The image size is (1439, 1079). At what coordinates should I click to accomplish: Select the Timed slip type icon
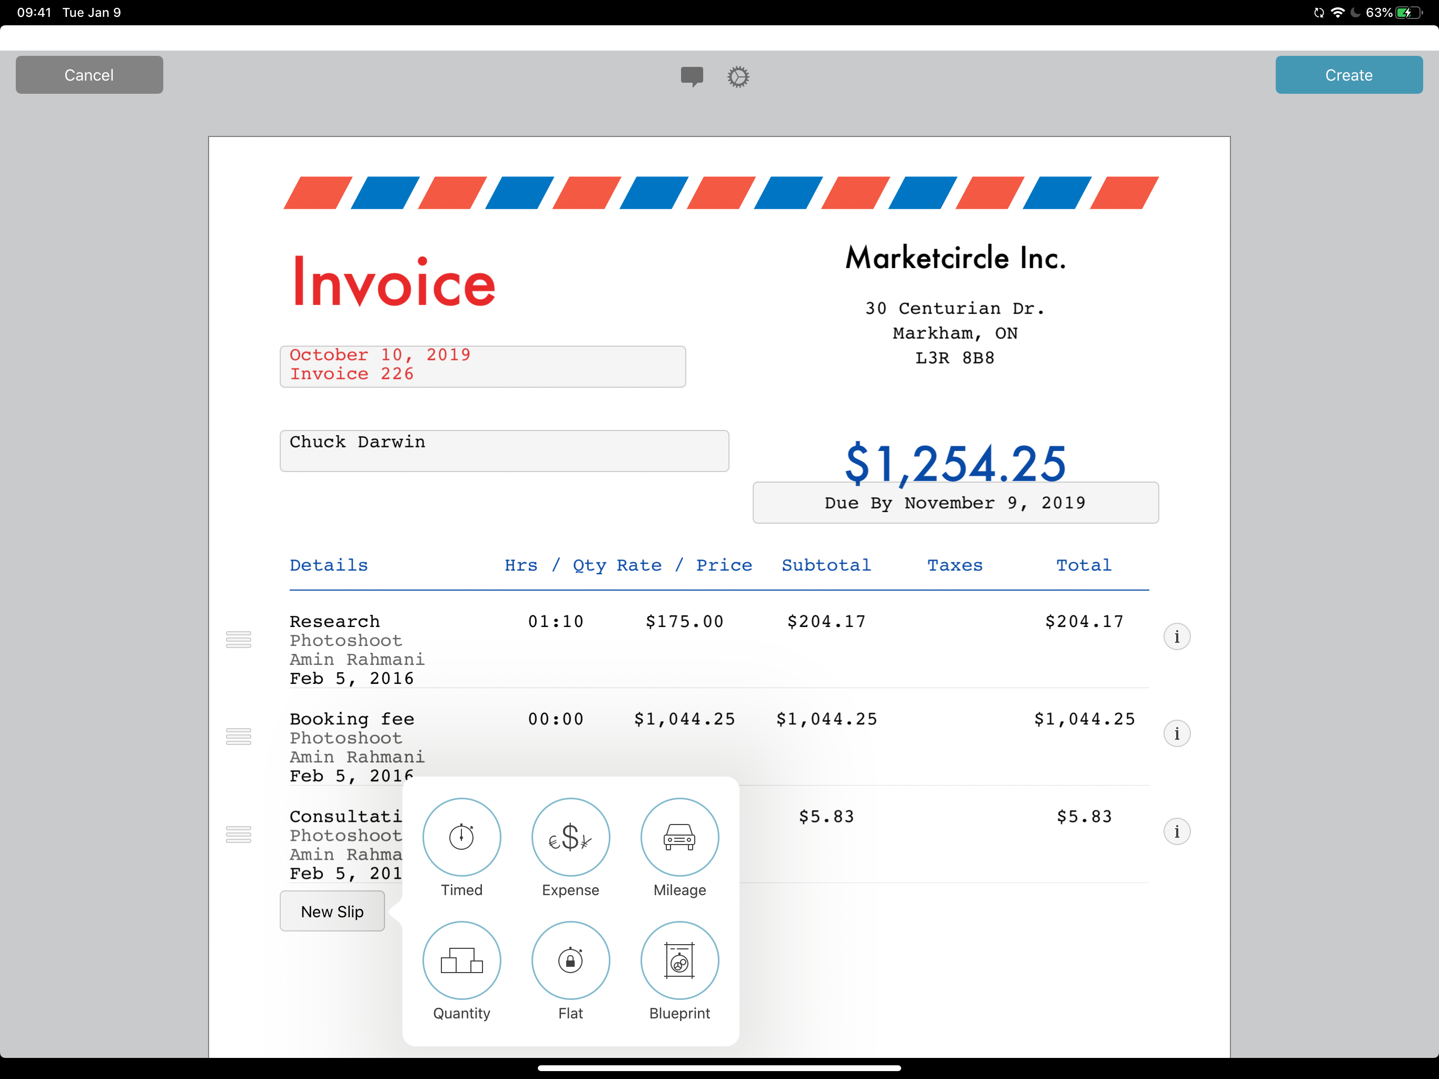click(461, 837)
